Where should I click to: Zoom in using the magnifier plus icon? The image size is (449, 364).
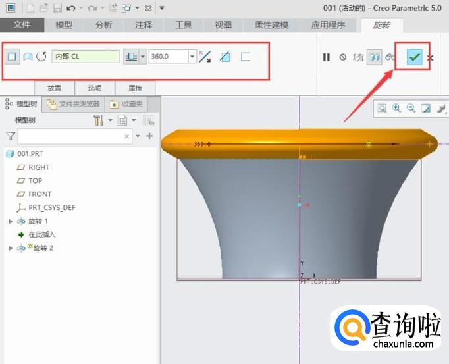point(397,108)
